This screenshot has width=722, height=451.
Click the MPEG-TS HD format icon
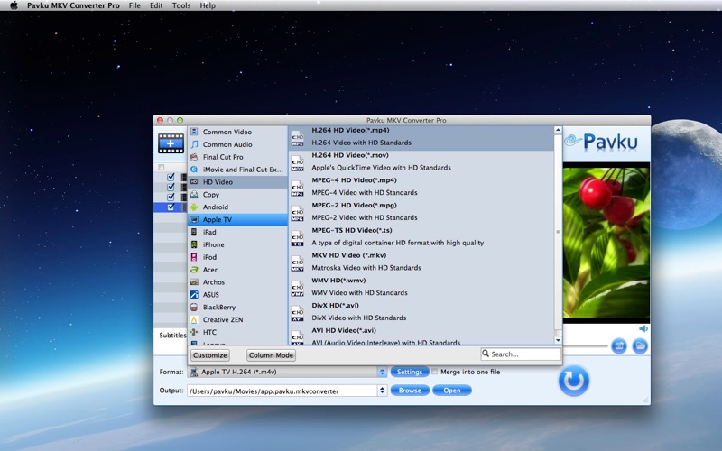coord(298,238)
